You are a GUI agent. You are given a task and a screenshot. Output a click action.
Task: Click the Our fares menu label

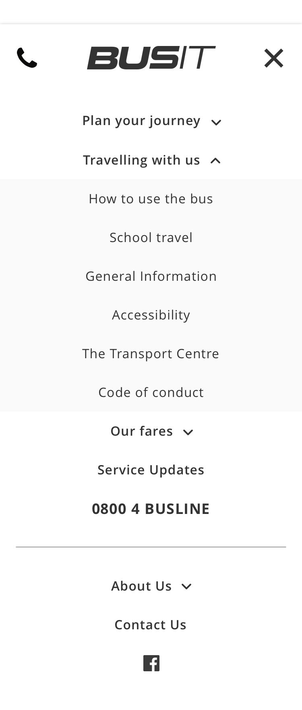[142, 431]
